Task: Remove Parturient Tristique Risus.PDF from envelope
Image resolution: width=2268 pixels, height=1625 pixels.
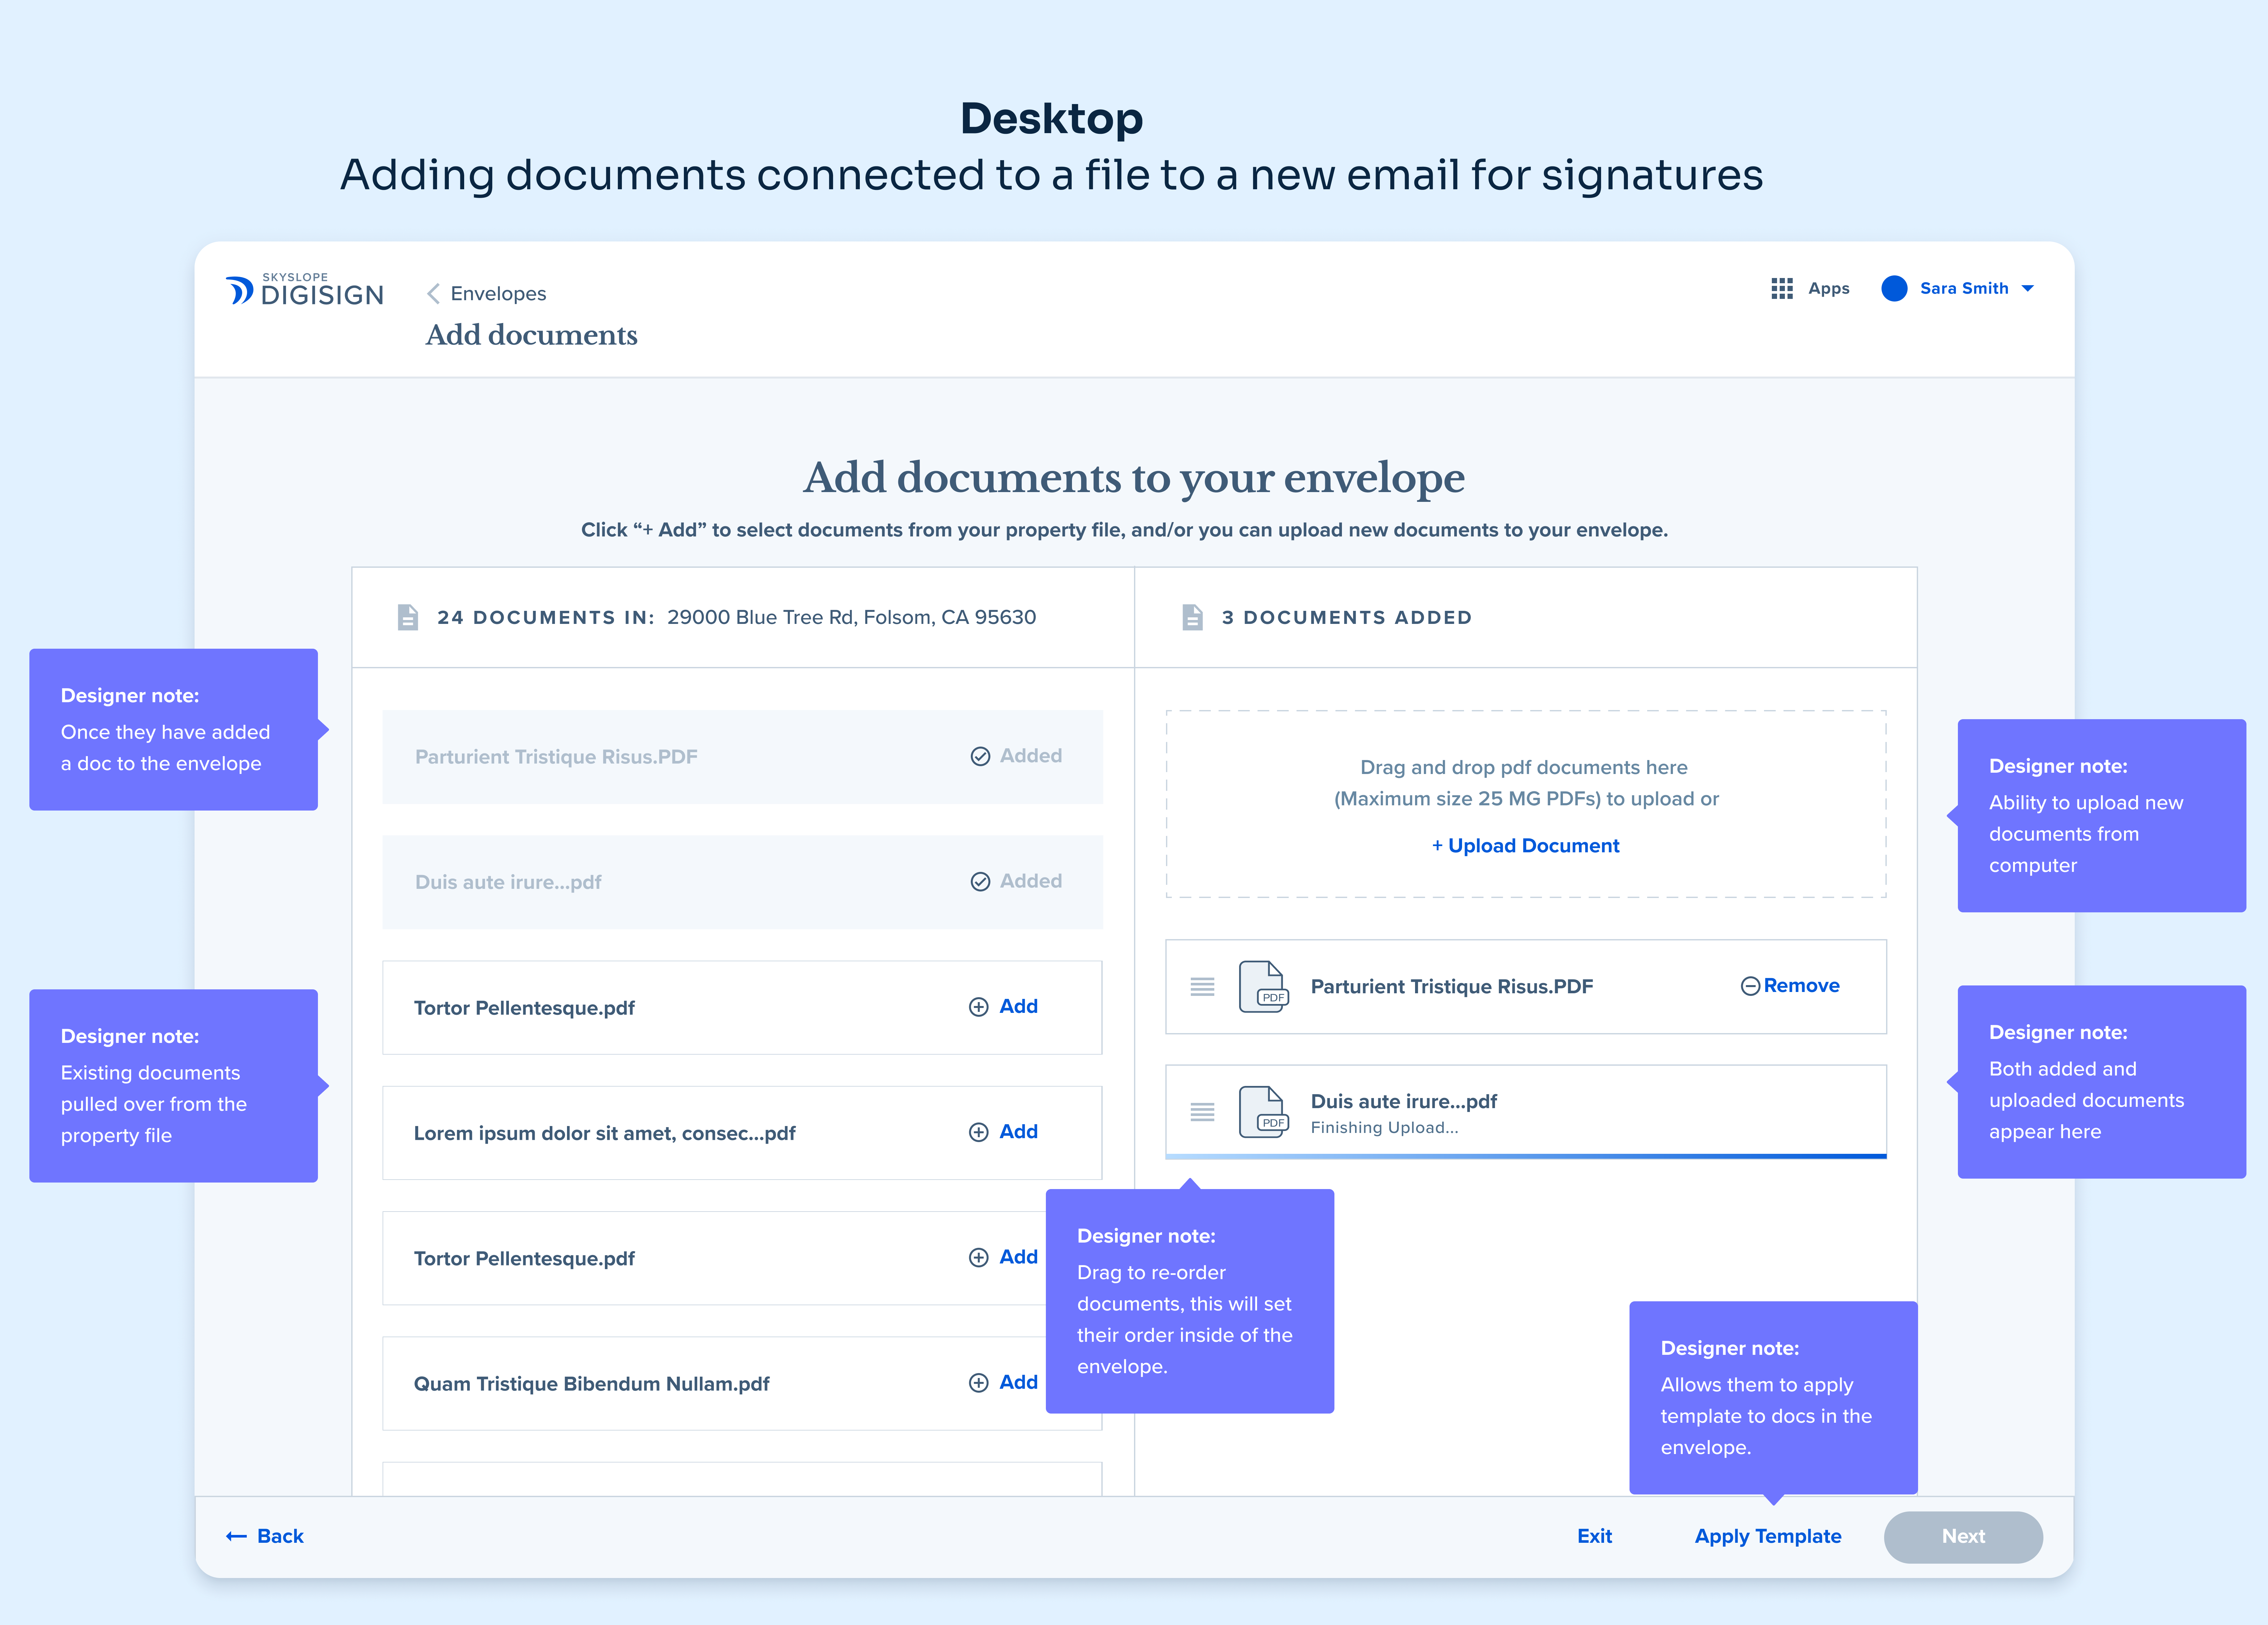Action: point(1790,986)
